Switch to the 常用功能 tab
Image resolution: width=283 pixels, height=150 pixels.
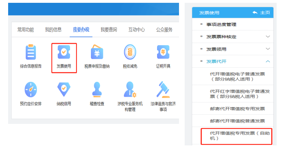click(25, 30)
